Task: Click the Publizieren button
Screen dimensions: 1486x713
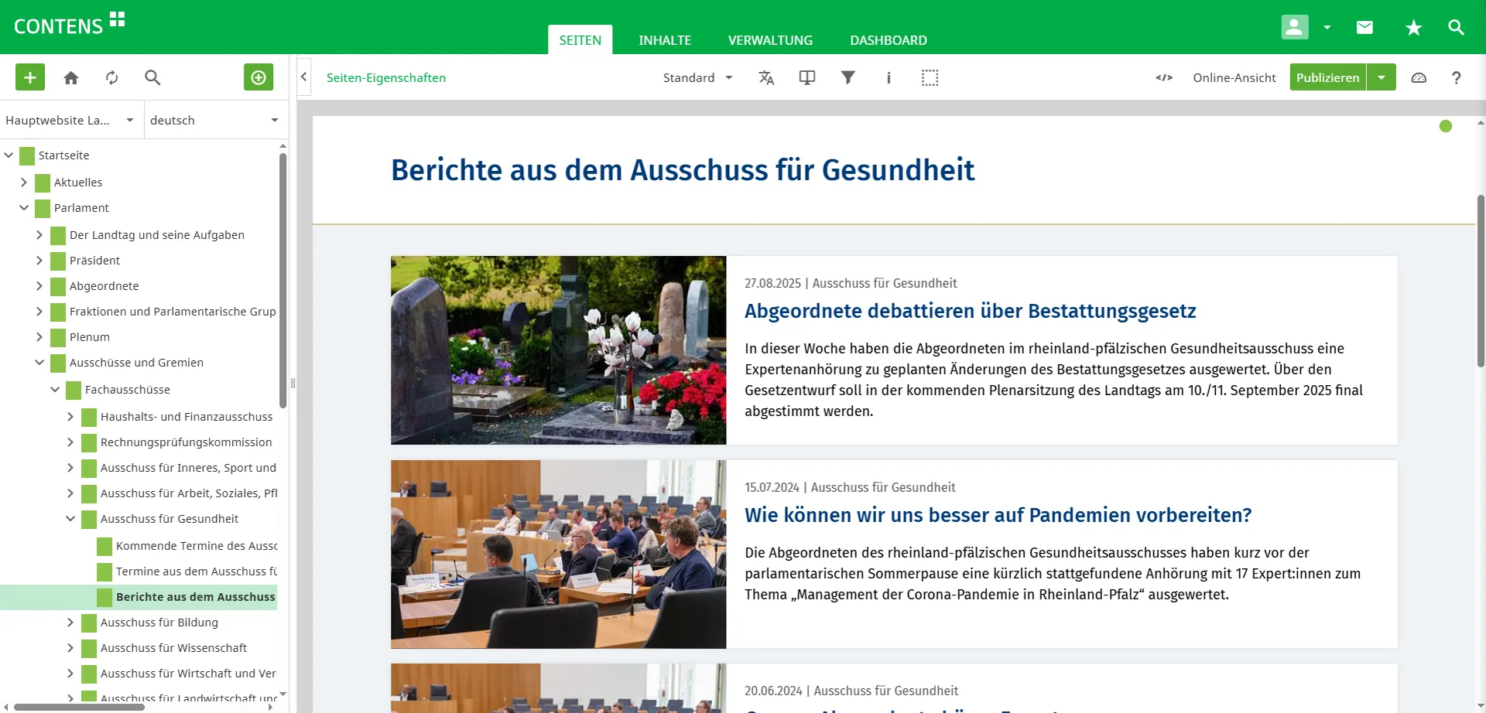Action: tap(1327, 77)
